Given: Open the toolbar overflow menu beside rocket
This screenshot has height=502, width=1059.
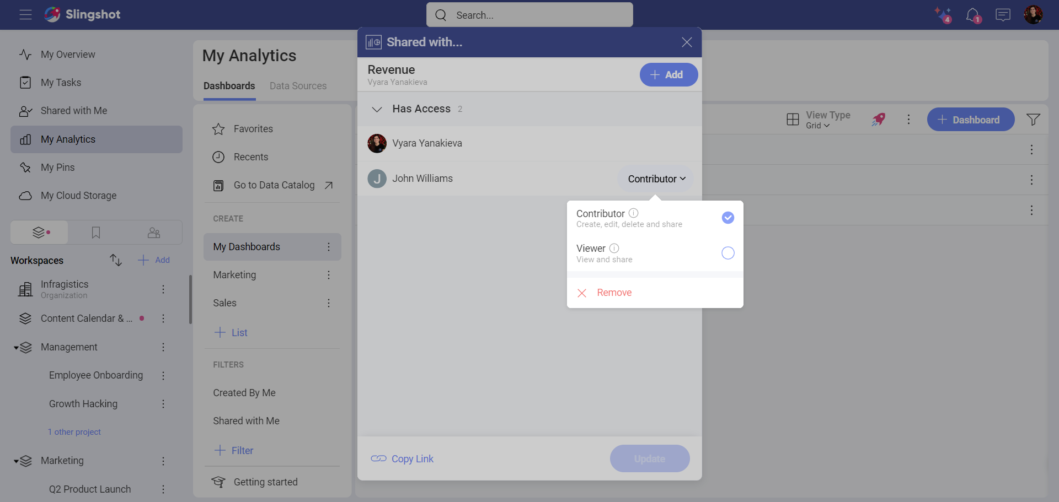Looking at the screenshot, I should tap(908, 120).
